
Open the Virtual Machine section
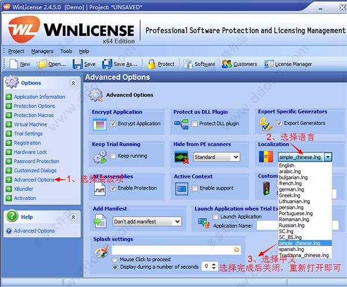point(30,124)
